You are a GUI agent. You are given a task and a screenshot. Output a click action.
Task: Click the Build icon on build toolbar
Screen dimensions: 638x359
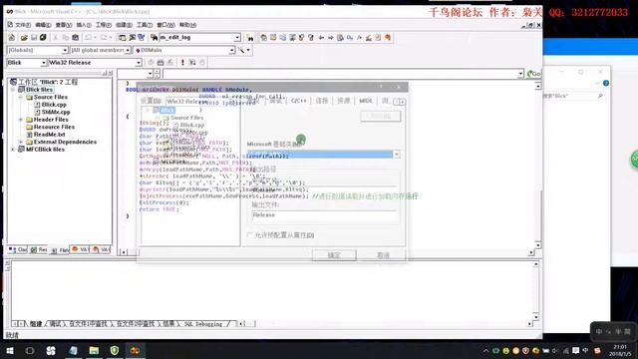160,62
